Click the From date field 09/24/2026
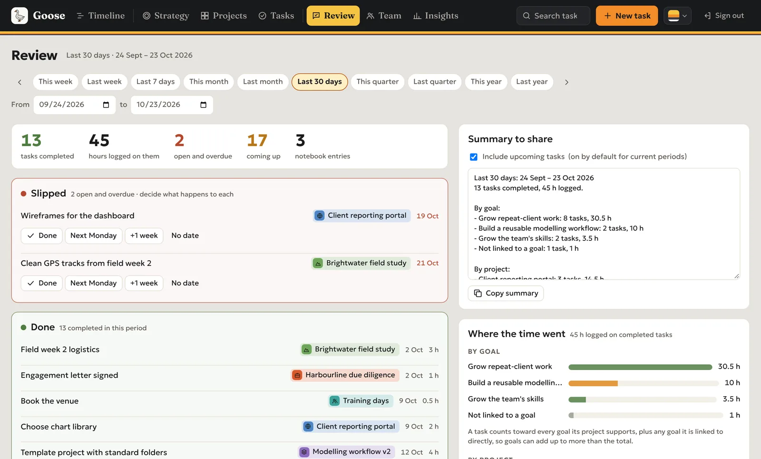The width and height of the screenshot is (761, 459). 74,105
